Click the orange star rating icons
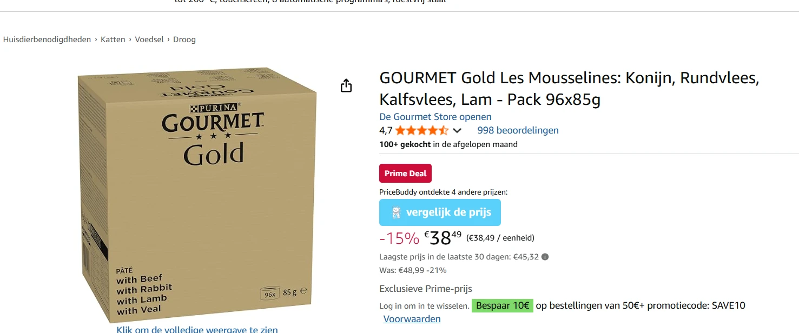The height and width of the screenshot is (333, 799). (x=422, y=130)
